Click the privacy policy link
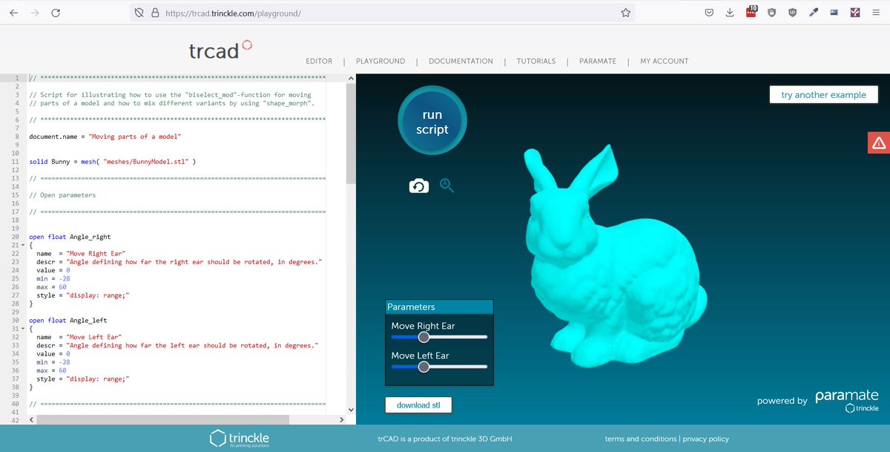This screenshot has height=452, width=890. (705, 439)
